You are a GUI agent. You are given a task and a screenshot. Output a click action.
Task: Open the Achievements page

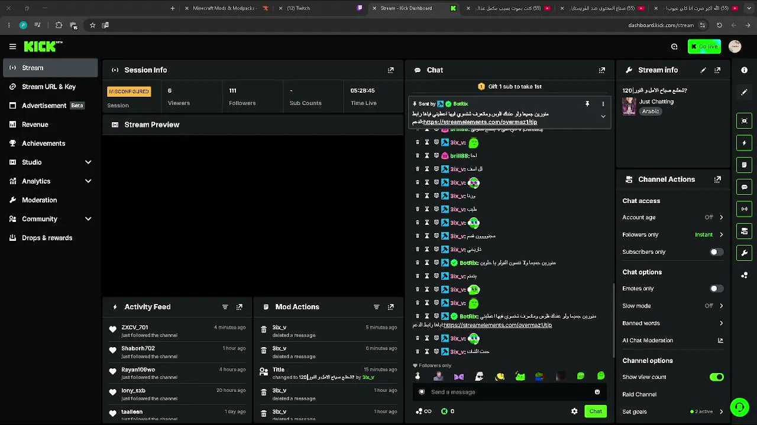(x=50, y=143)
